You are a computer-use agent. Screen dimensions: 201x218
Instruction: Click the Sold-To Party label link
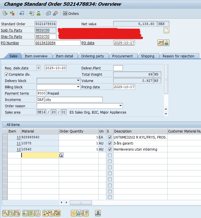[x=12, y=30]
